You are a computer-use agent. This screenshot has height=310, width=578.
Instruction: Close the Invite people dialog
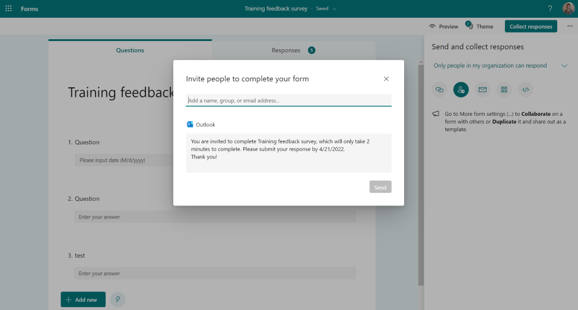386,78
